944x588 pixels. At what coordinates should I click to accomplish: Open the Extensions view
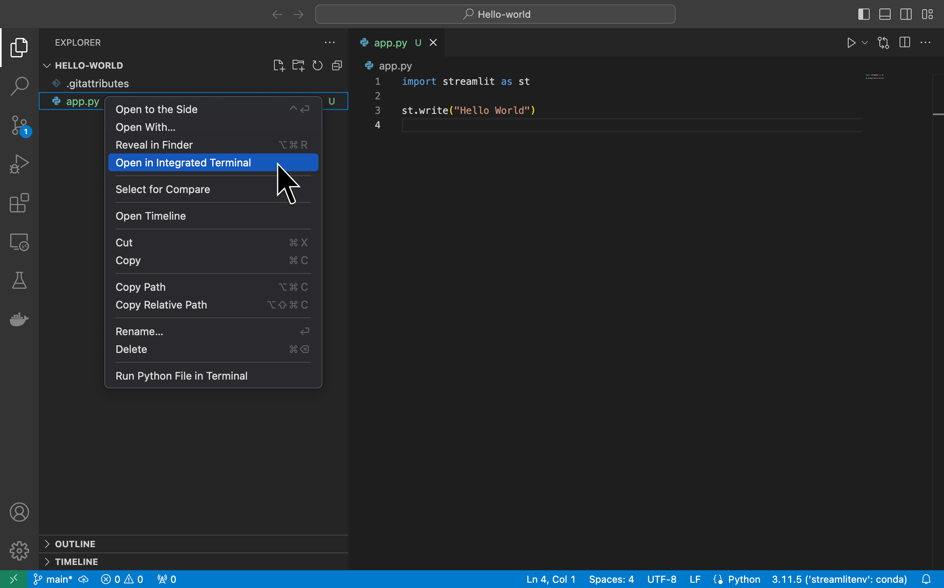(19, 203)
